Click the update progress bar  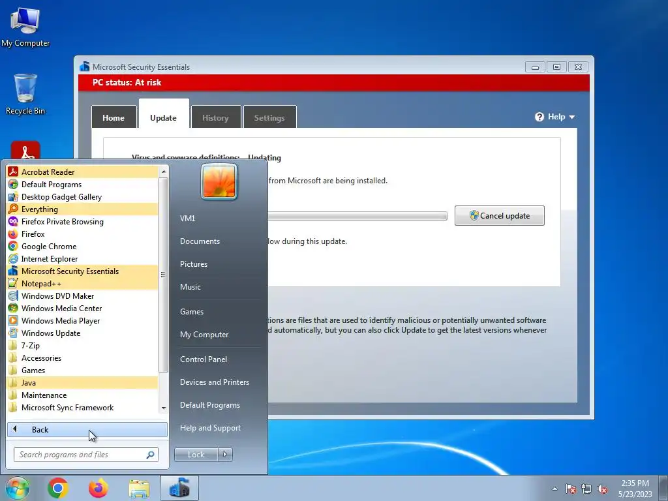[357, 216]
